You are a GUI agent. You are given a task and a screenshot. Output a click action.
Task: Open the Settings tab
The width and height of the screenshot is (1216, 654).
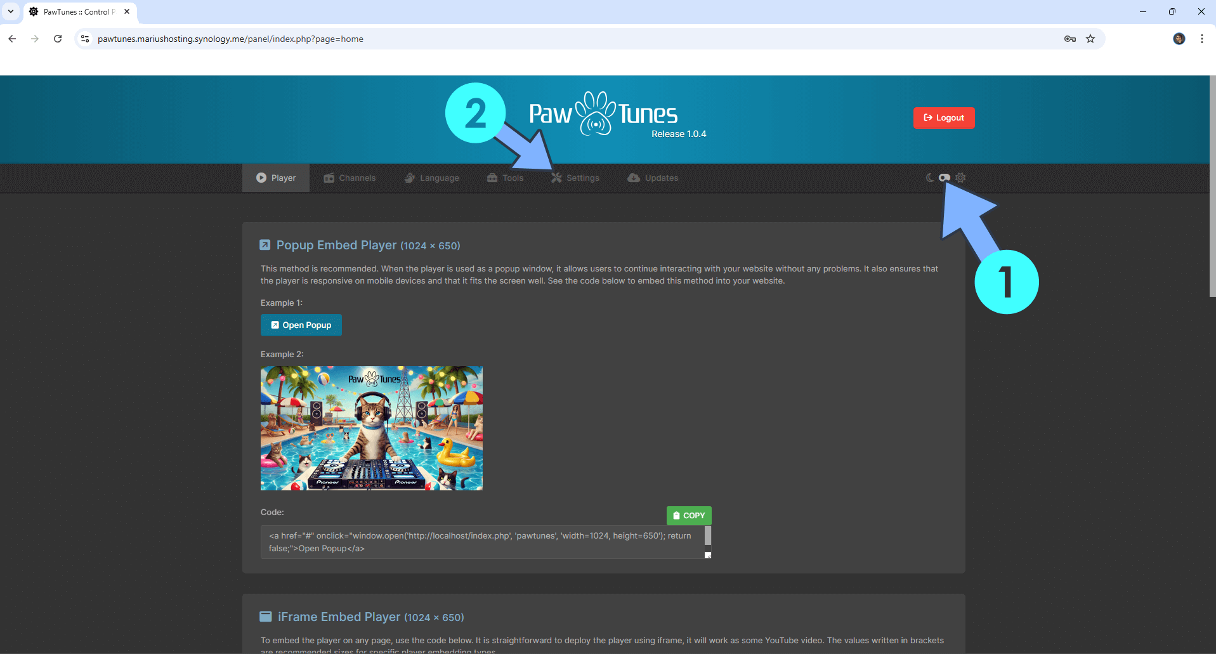[575, 178]
